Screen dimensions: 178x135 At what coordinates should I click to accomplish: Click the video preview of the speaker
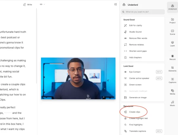point(78,78)
